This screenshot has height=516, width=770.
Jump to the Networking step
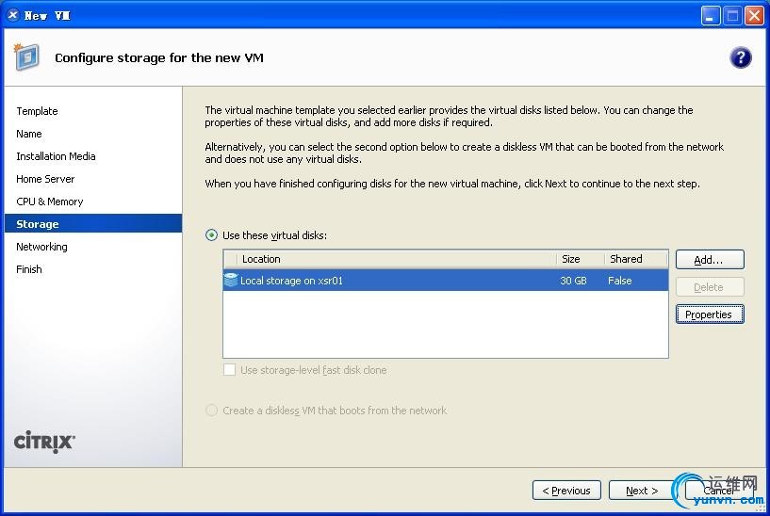coord(41,247)
